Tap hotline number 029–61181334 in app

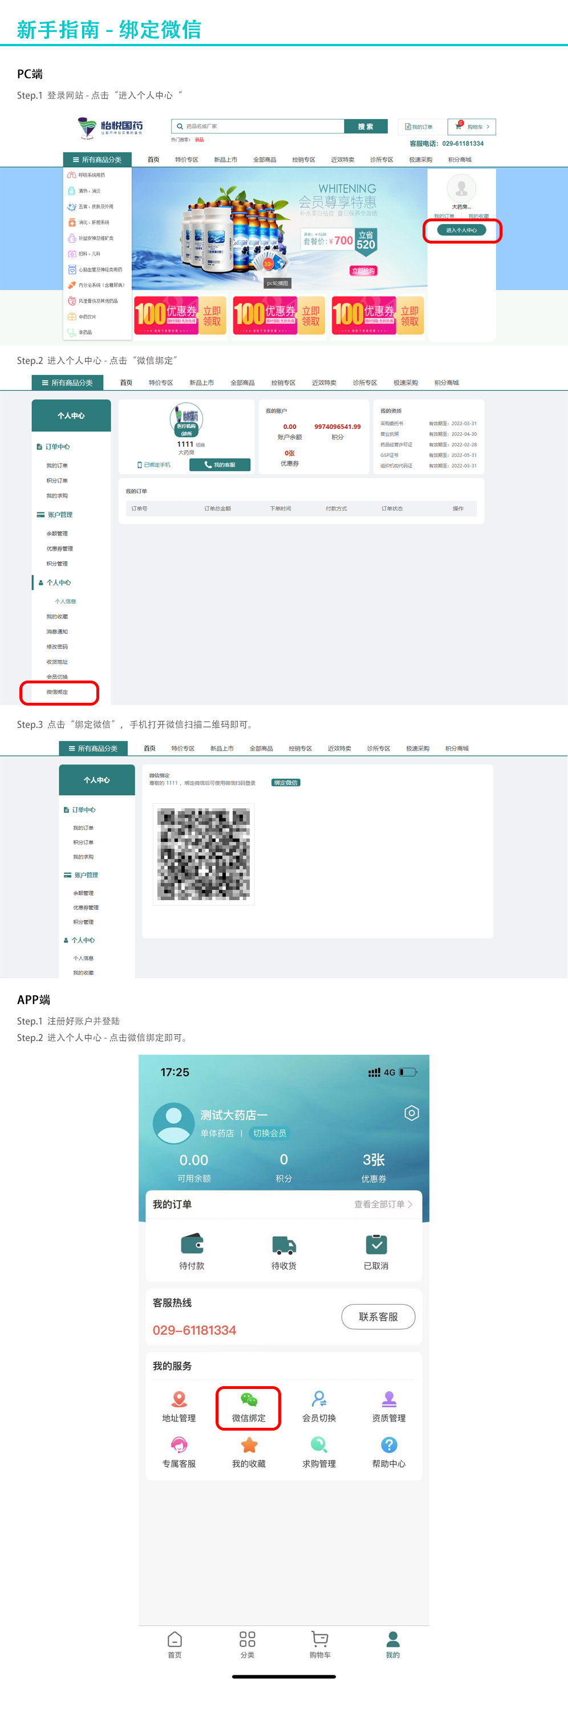coord(194,1330)
